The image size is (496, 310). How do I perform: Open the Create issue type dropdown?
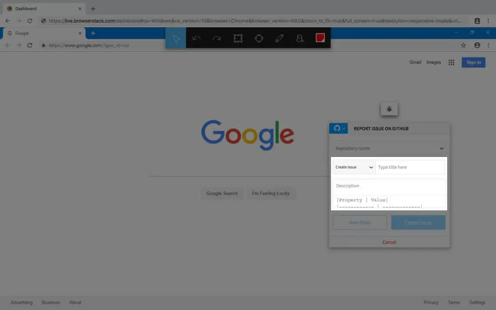click(354, 167)
